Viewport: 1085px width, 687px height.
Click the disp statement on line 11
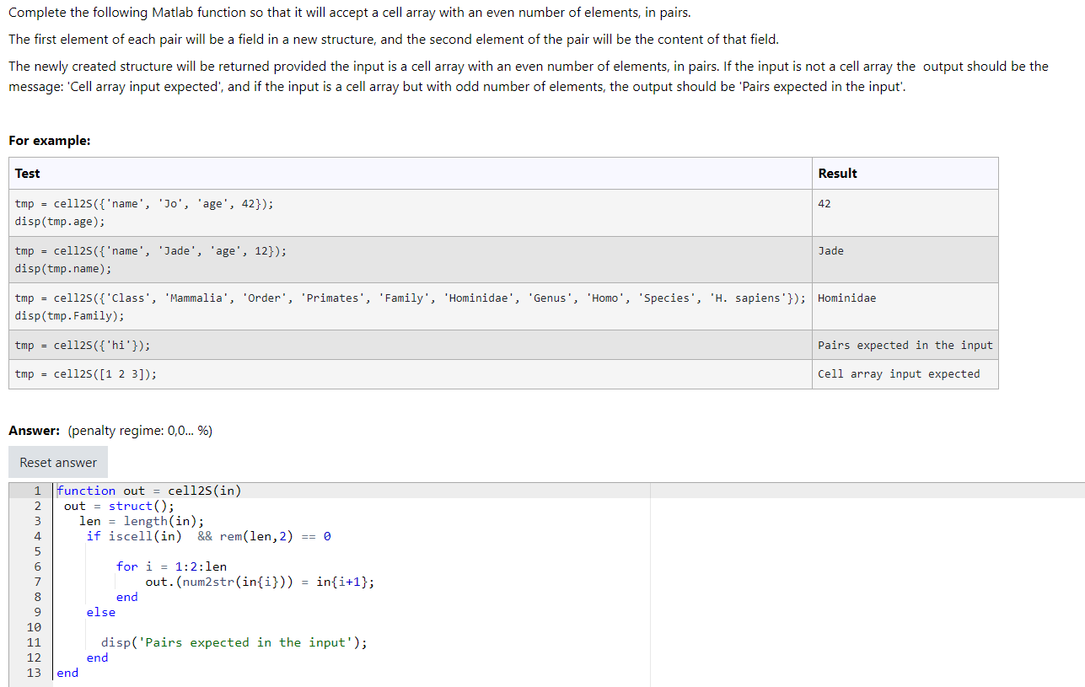tap(169, 641)
